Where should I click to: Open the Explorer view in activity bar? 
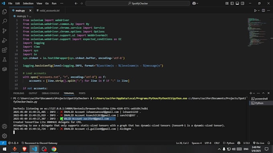[x=4, y=12]
